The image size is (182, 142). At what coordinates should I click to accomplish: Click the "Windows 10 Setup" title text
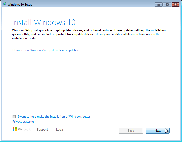[20, 5]
